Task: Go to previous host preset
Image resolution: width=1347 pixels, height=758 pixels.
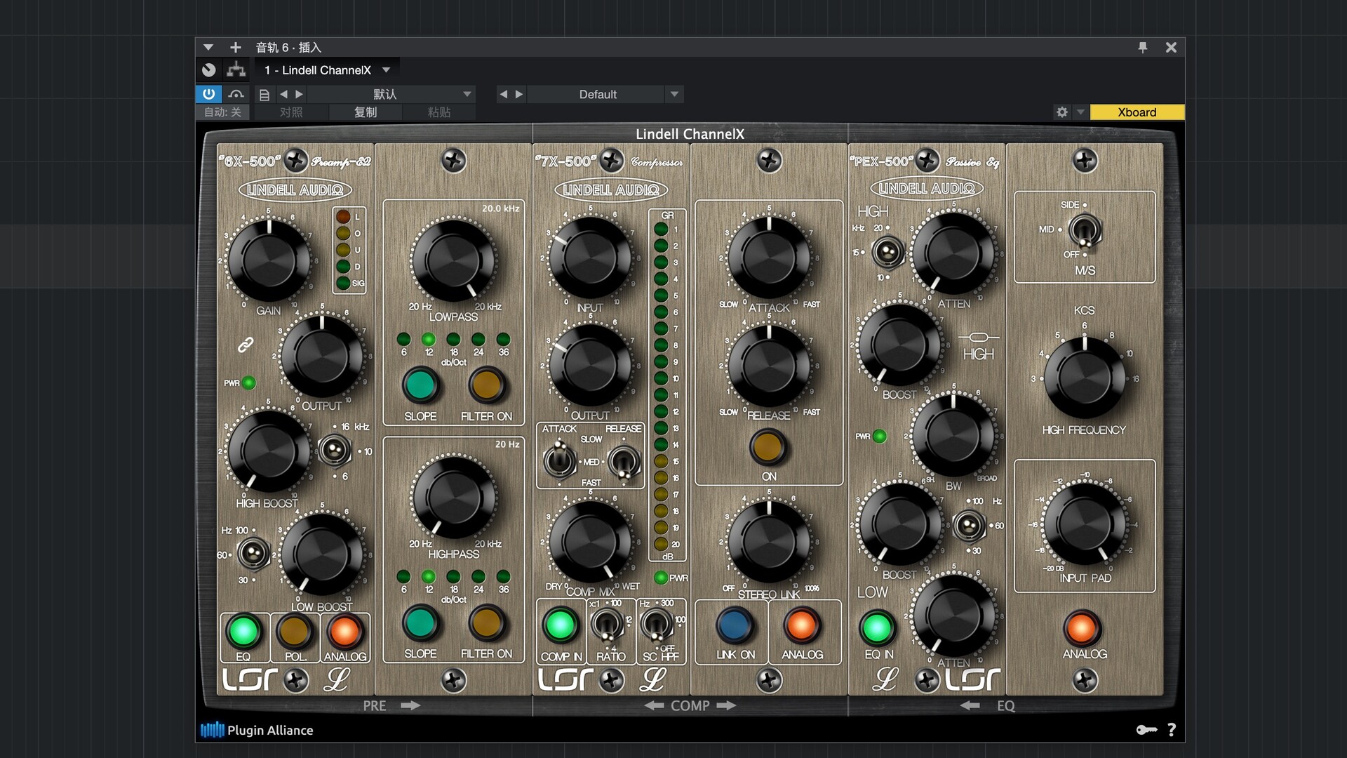Action: [283, 94]
